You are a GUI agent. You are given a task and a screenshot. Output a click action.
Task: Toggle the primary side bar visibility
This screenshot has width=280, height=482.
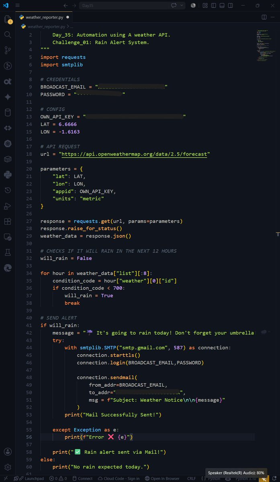(214, 6)
